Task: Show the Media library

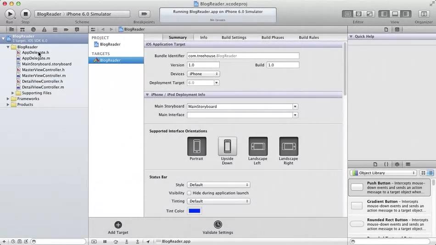Action: [x=408, y=164]
